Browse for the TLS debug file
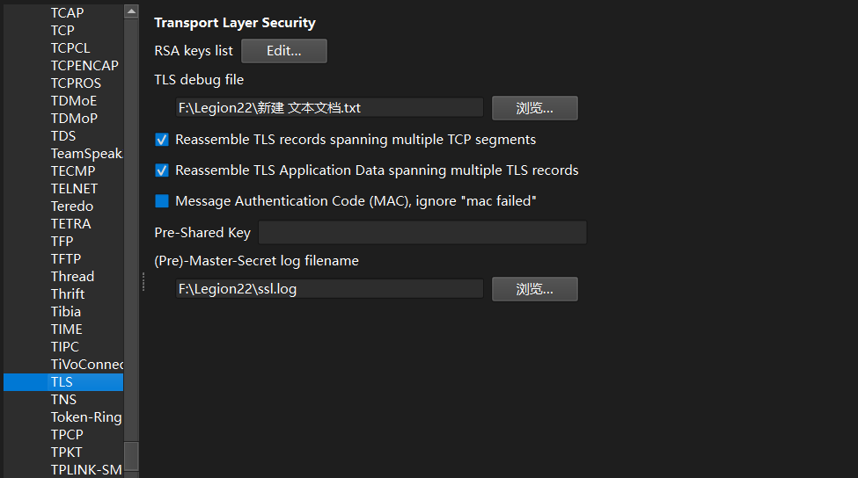The image size is (858, 478). point(534,108)
